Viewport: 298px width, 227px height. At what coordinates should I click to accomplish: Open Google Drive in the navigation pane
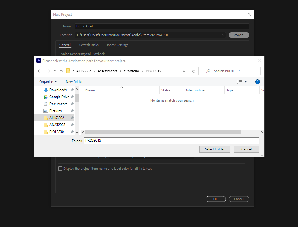pos(59,97)
